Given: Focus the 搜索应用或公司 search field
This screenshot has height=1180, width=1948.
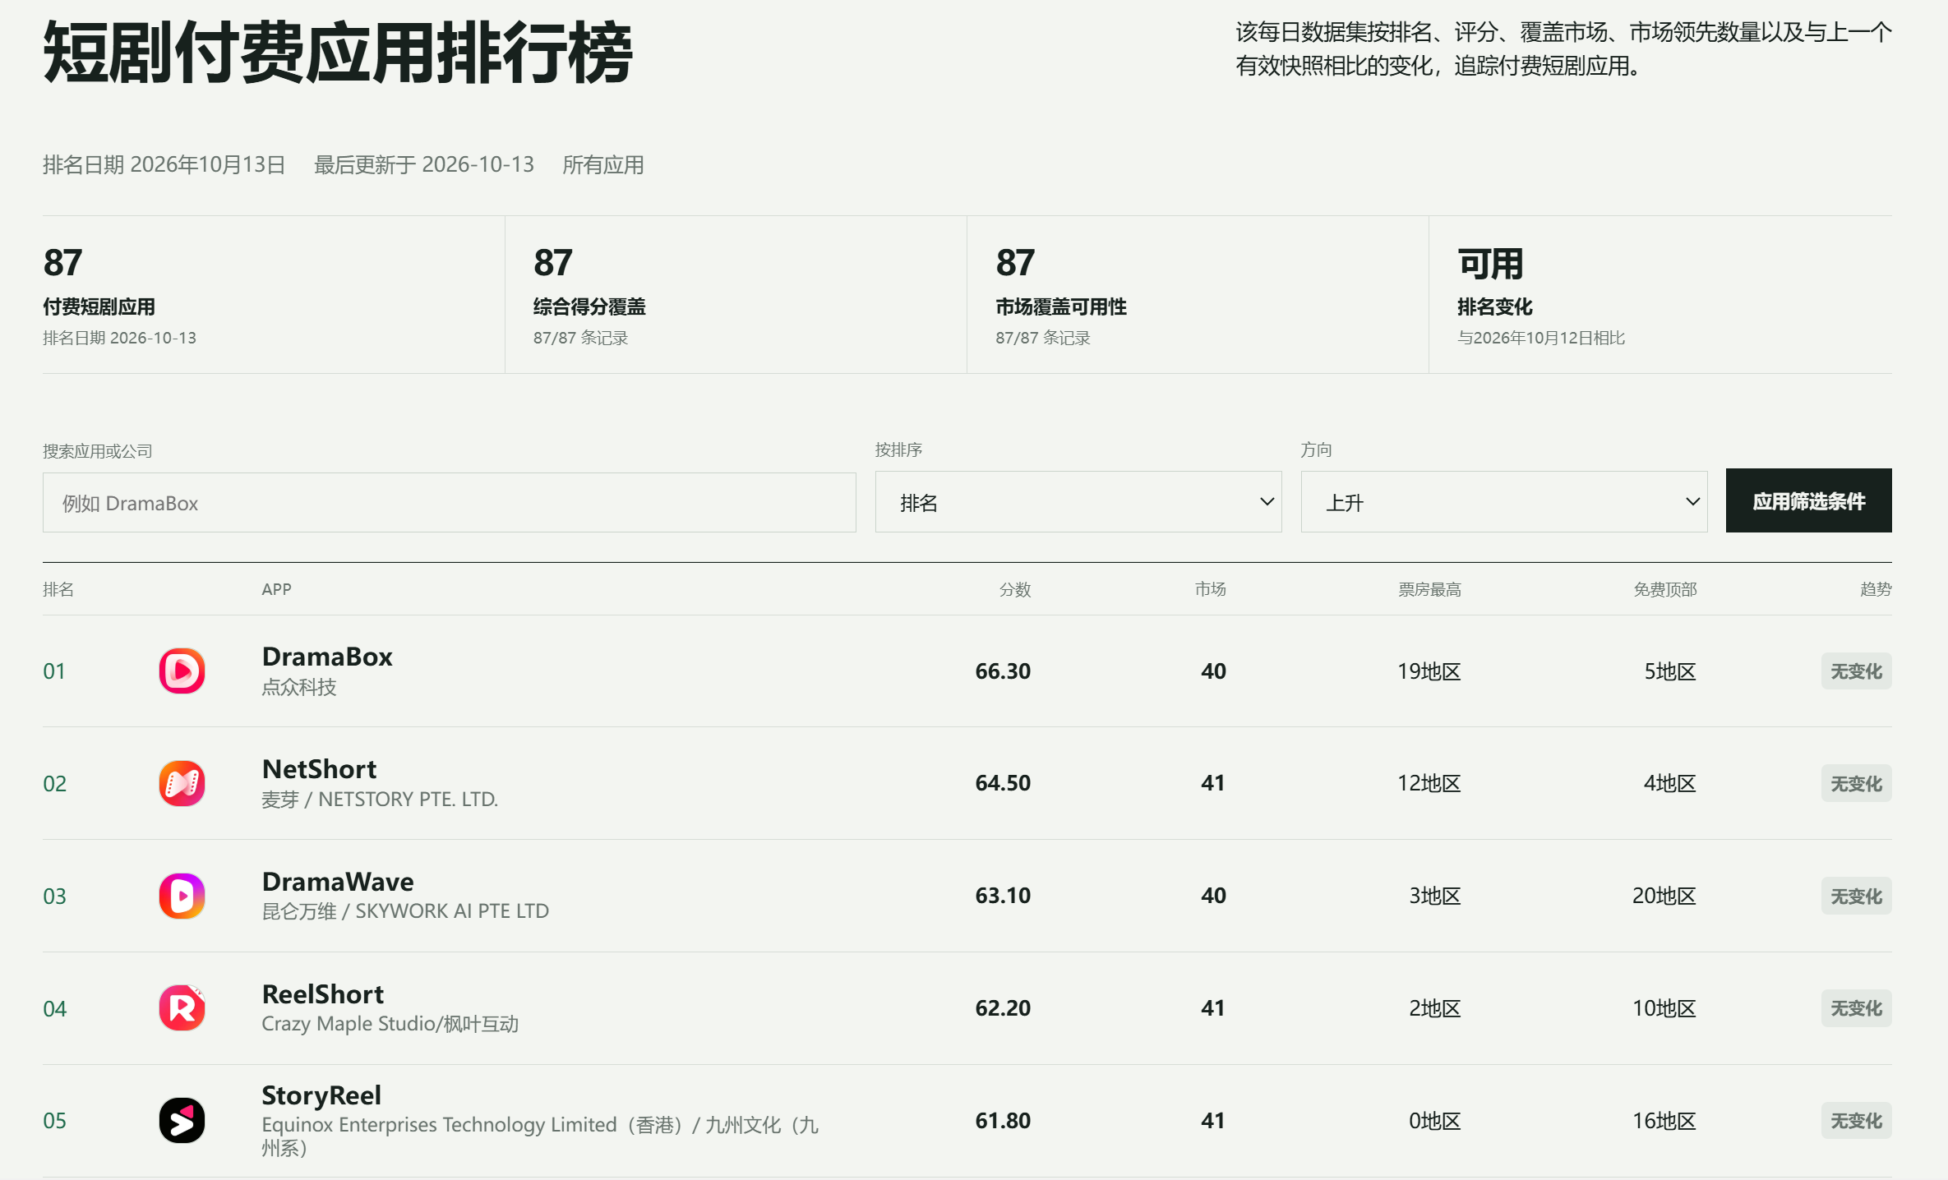Looking at the screenshot, I should 450,503.
